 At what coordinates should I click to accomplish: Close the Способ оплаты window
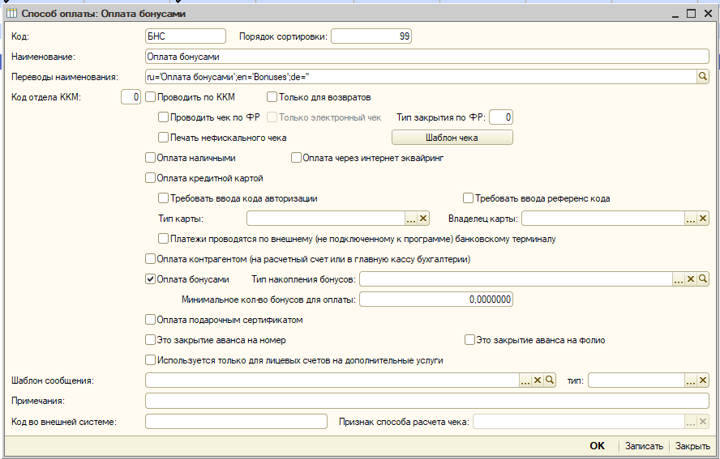[x=708, y=14]
